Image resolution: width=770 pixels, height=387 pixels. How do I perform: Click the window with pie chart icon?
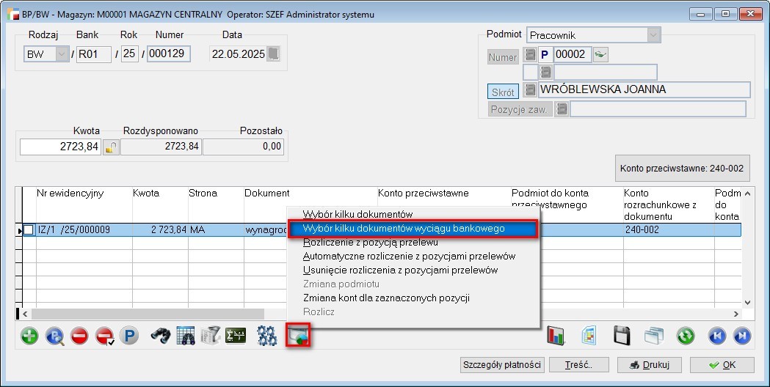298,336
